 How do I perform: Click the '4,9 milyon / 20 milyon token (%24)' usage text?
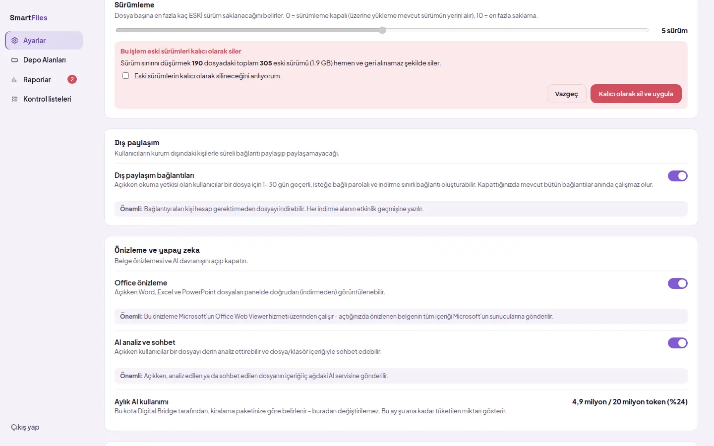(630, 402)
